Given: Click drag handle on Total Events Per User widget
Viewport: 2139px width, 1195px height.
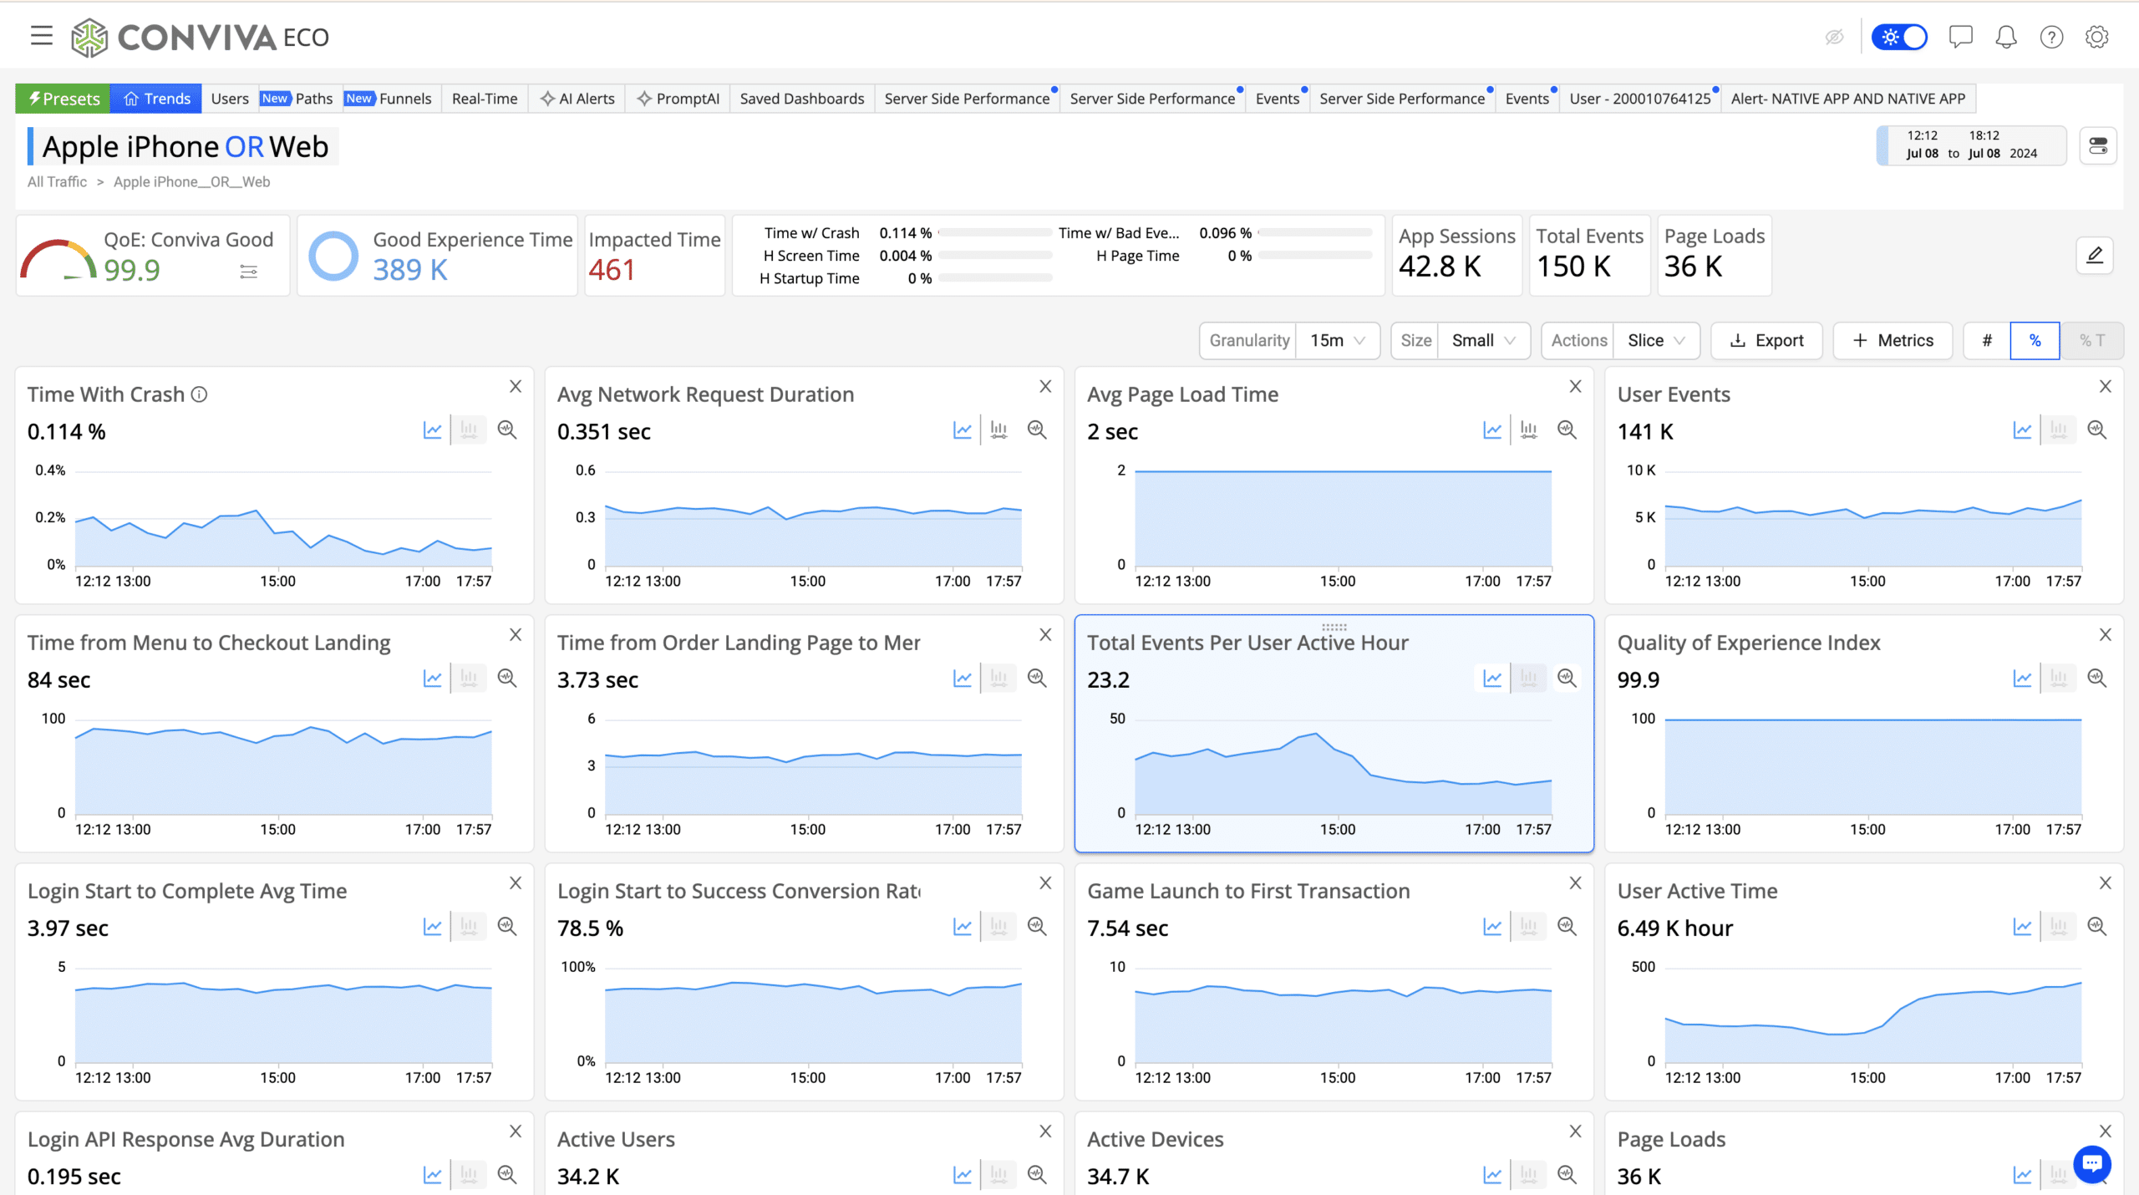Looking at the screenshot, I should point(1334,627).
